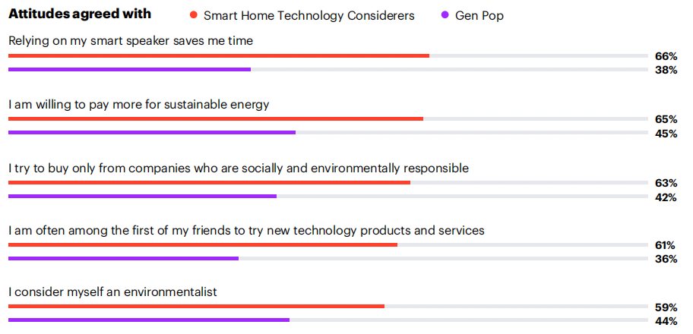Select the 45% value label

666,134
